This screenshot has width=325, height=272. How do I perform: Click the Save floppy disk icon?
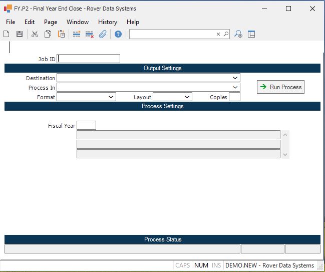[x=20, y=34]
